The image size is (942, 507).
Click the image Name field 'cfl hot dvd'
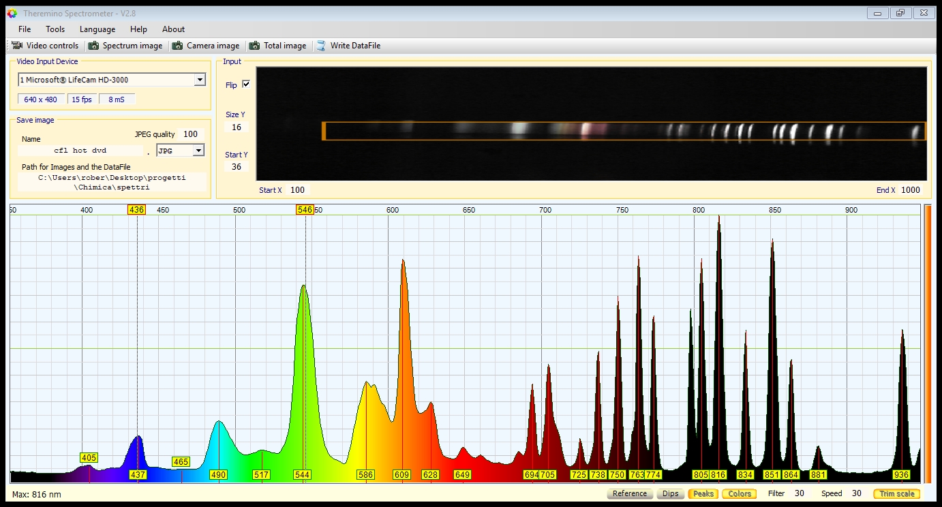coord(80,151)
